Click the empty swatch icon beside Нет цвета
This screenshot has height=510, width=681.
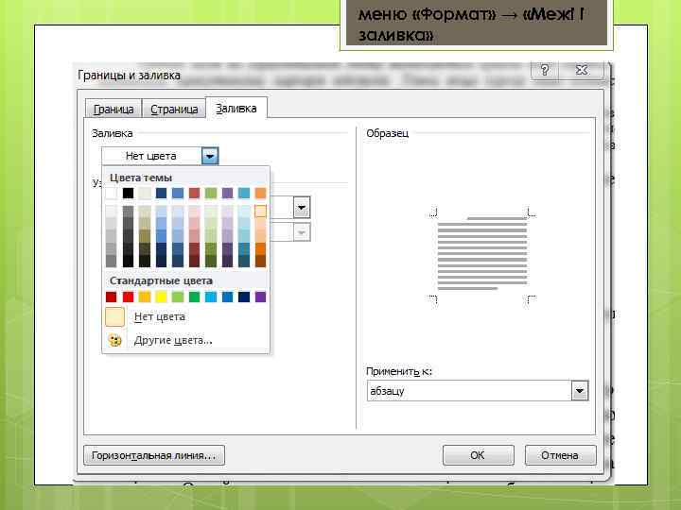tap(114, 316)
